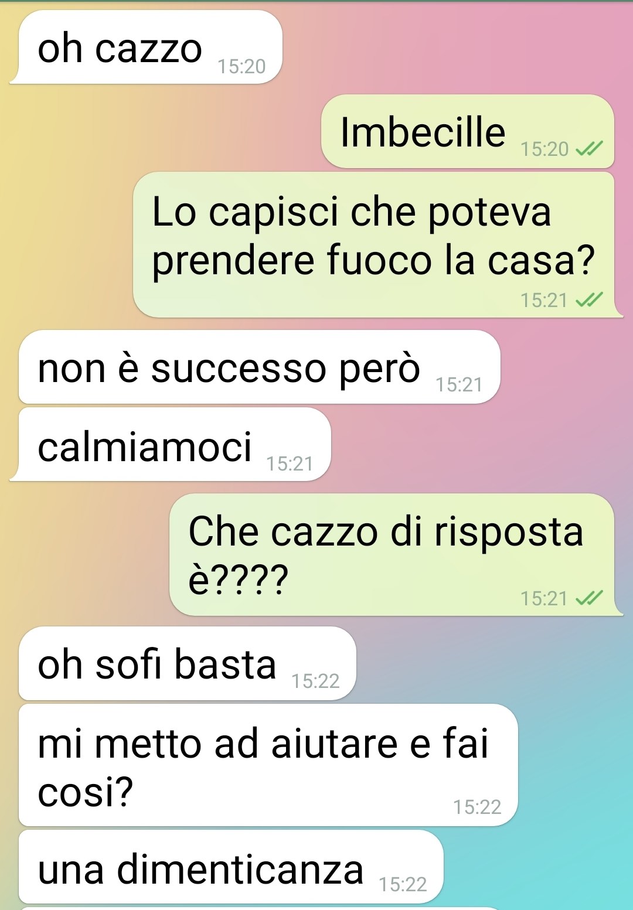Tap 15:21 timestamp next to 'calmiamoci'
This screenshot has width=633, height=910.
click(x=290, y=464)
